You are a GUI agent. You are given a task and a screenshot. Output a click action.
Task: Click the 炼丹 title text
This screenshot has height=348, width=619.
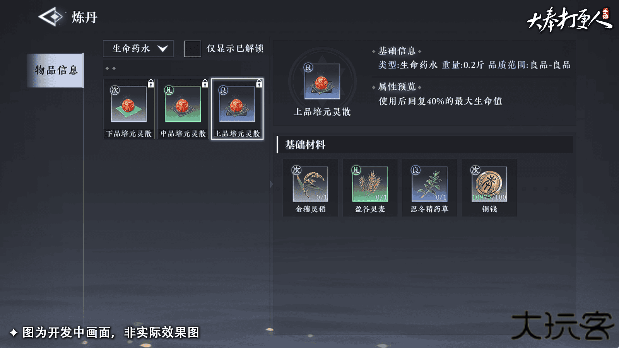84,17
